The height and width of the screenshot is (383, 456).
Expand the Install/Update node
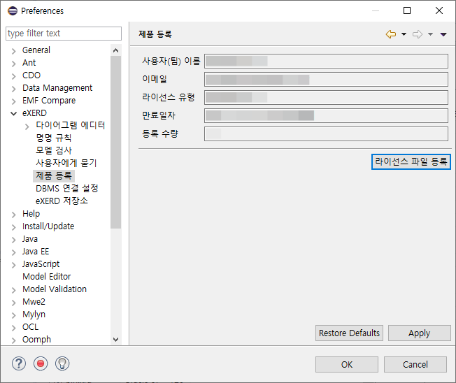tap(14, 227)
